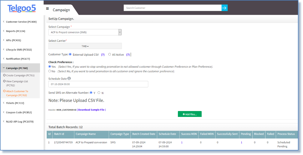
Task: Click the Successfully Sent column header
Action: [227, 134]
